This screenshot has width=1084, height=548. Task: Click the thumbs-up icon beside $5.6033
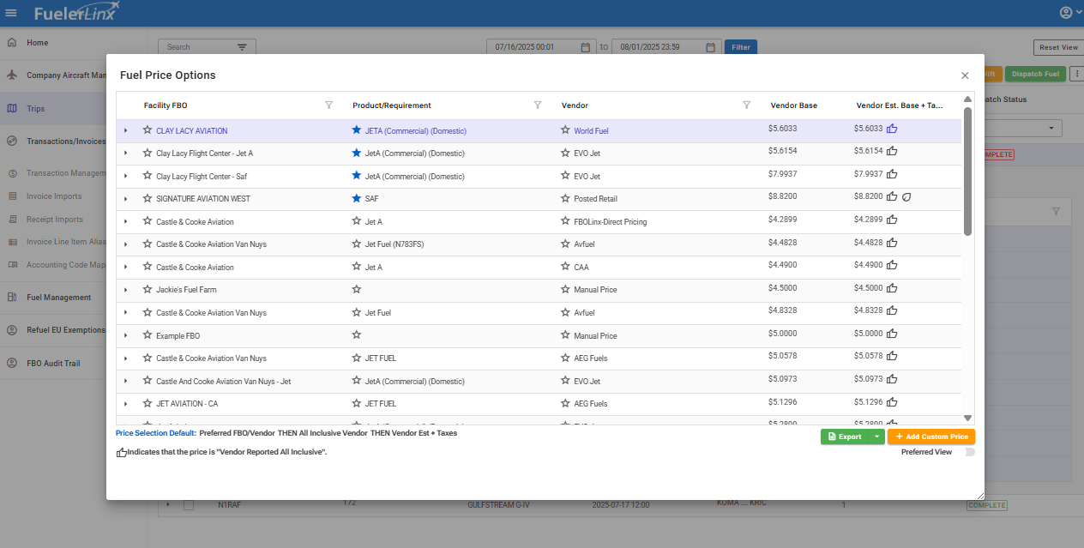pyautogui.click(x=892, y=129)
